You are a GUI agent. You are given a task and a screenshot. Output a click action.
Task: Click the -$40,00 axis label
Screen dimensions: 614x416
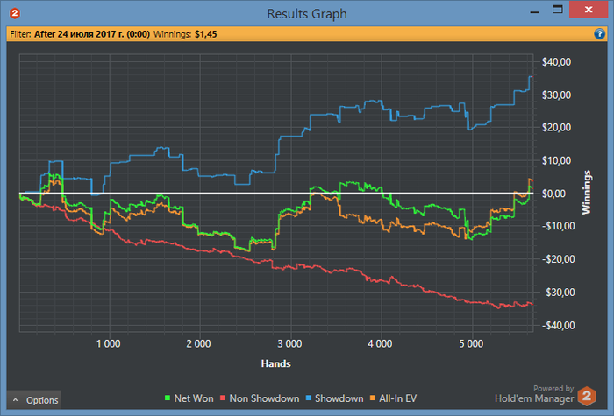559,325
